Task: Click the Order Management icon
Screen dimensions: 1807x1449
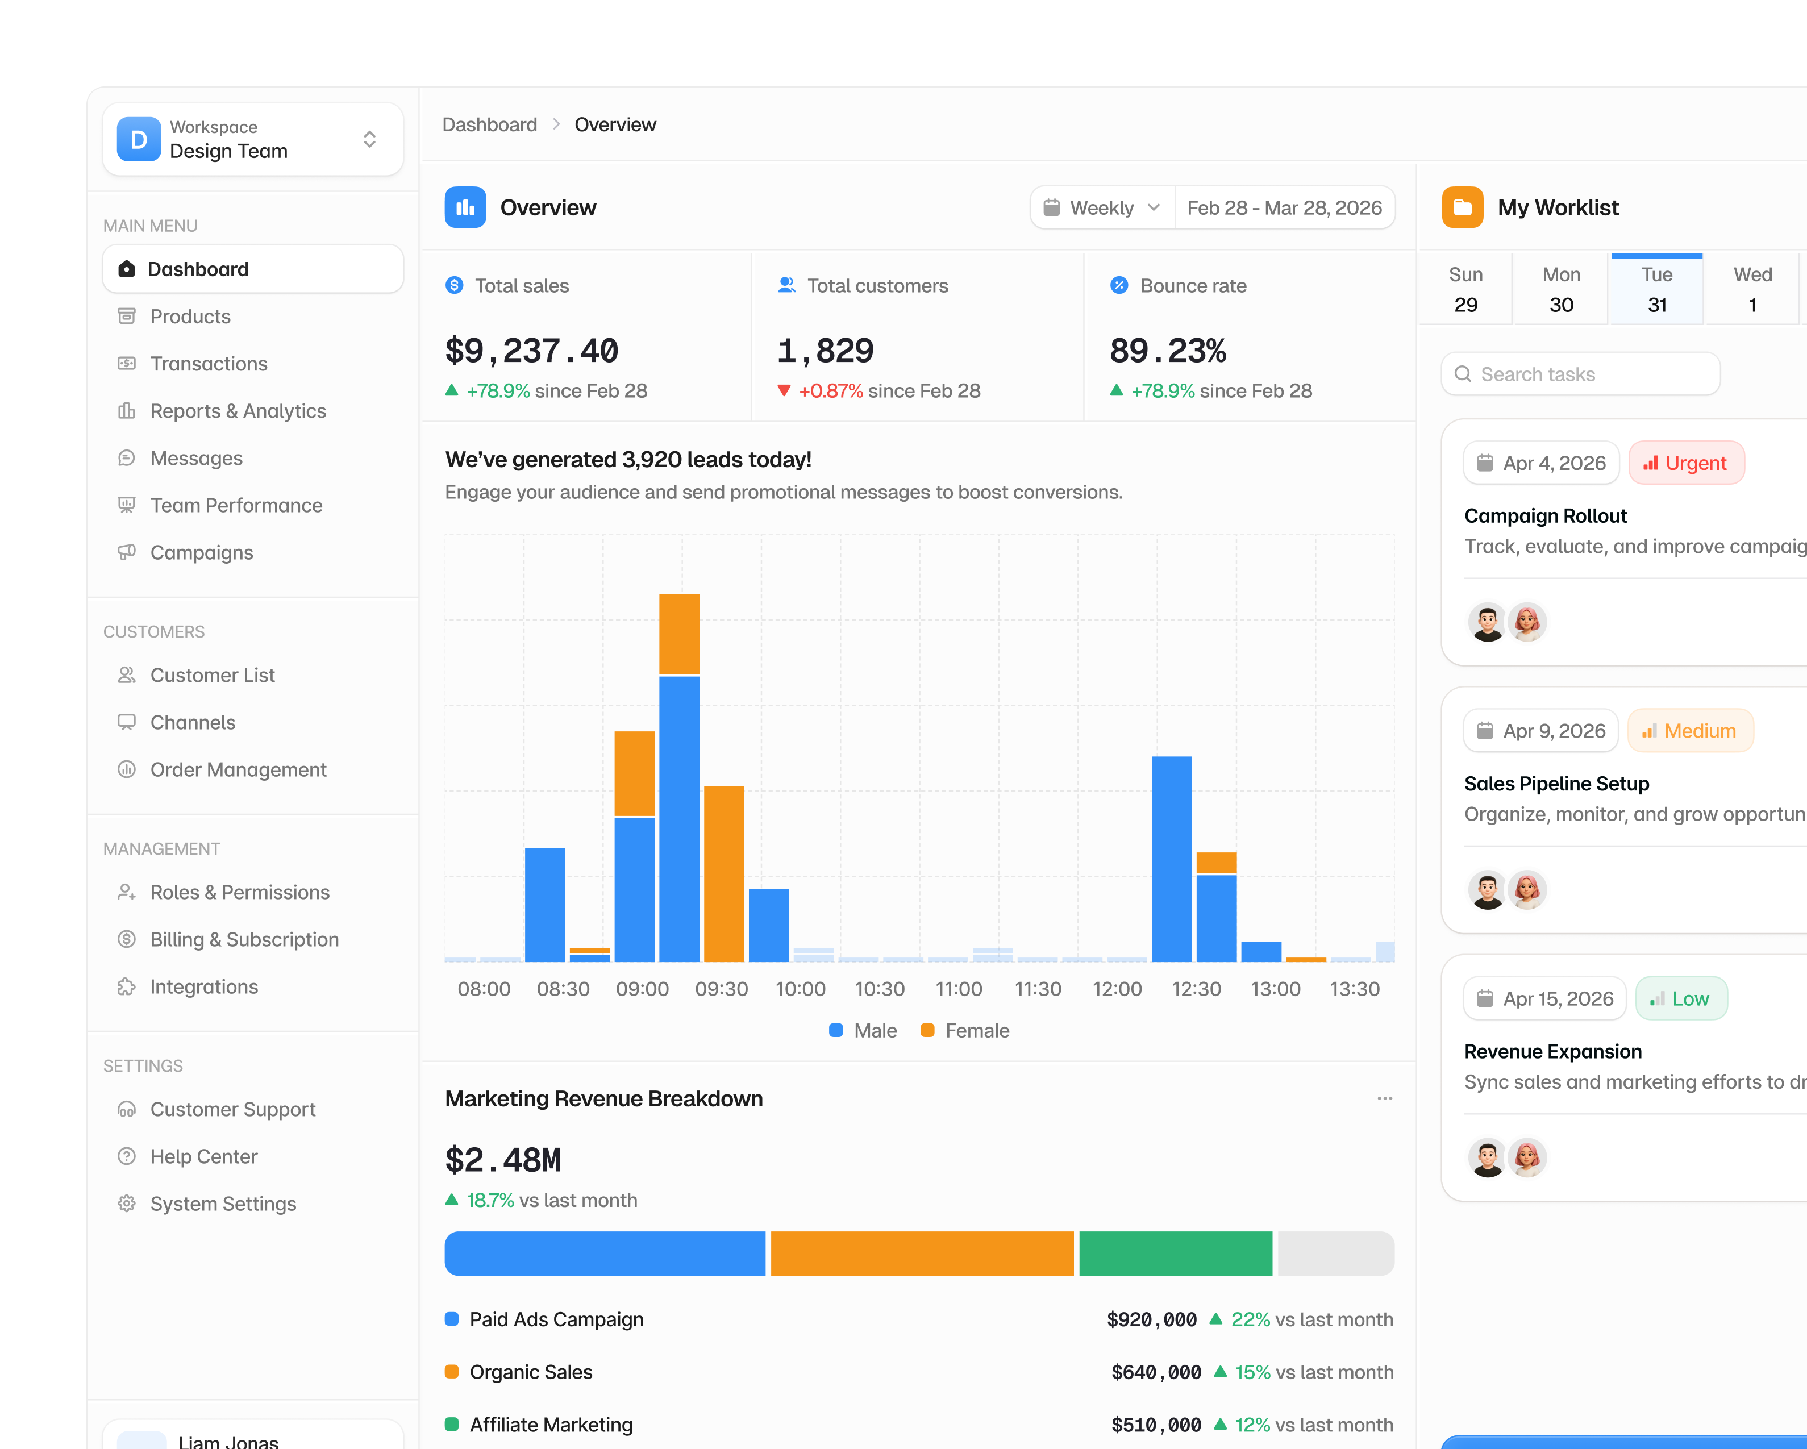Action: tap(127, 769)
